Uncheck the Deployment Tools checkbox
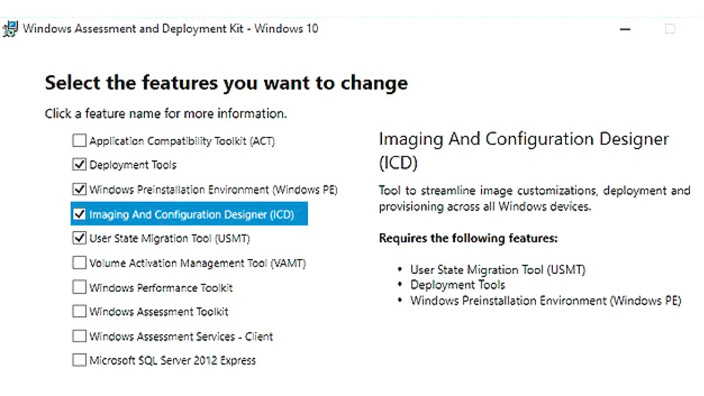The height and width of the screenshot is (396, 704). pos(79,164)
